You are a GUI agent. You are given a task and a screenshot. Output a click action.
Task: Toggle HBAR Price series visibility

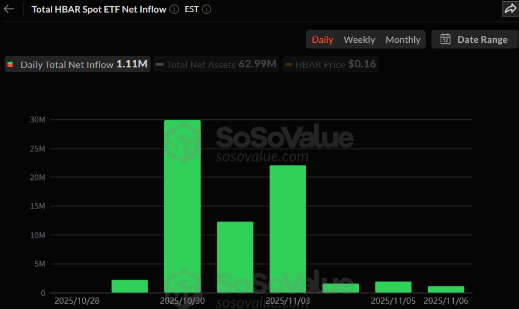[x=330, y=65]
